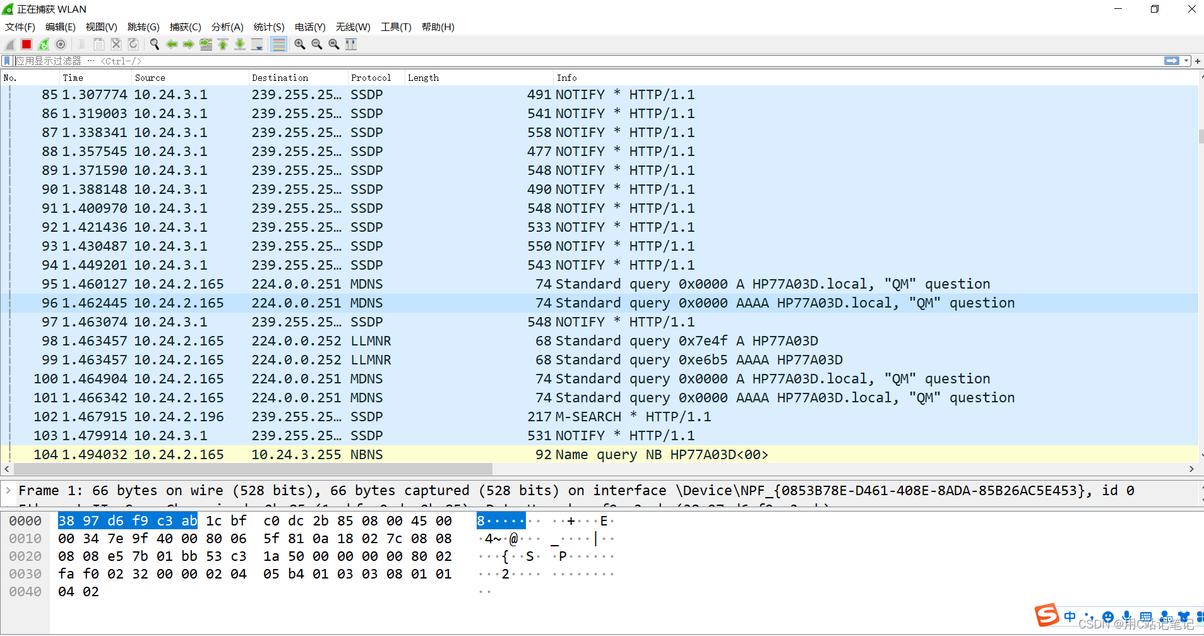The image size is (1204, 636).
Task: Sort by the Length column header
Action: click(479, 78)
